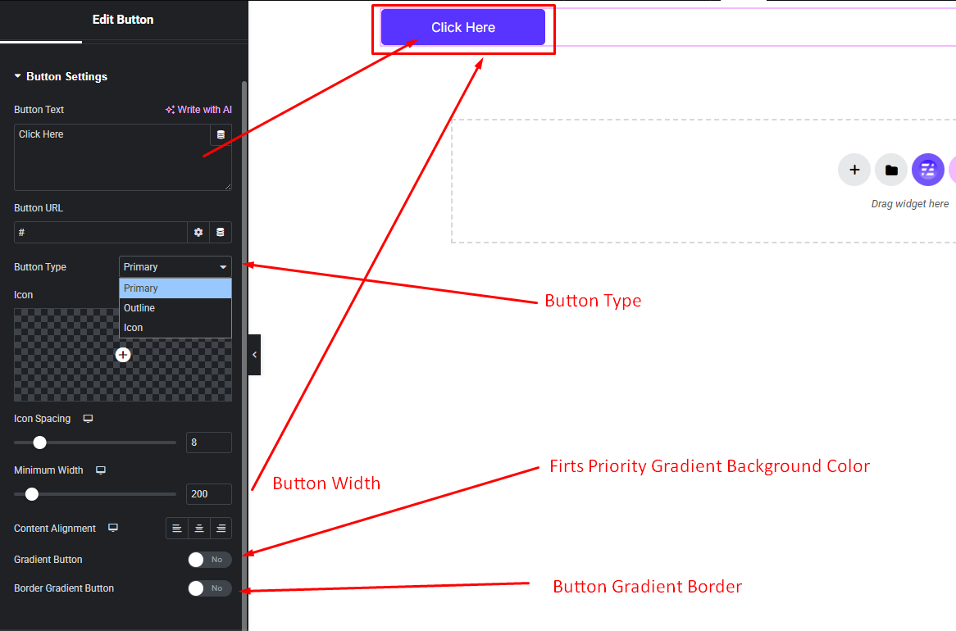
Task: Toggle the Border Gradient Button switch
Action: coord(210,588)
